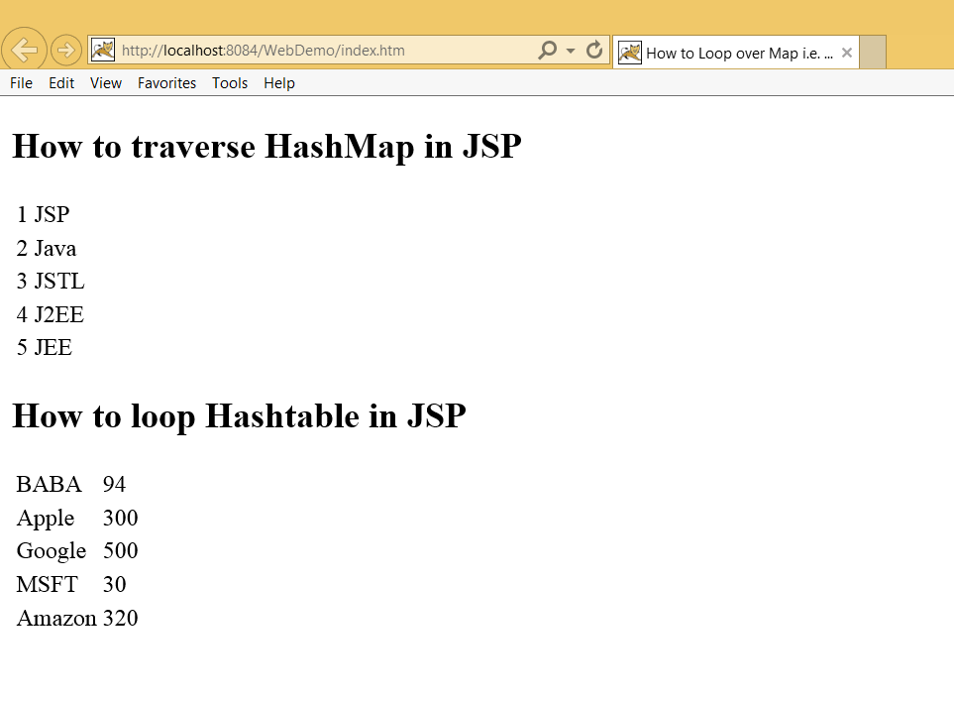Open the Favorites menu
Image resolution: width=954 pixels, height=701 pixels.
click(166, 83)
